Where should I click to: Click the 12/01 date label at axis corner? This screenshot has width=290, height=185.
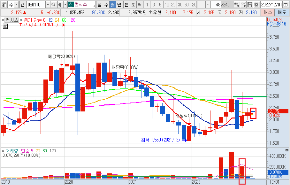(x=274, y=182)
